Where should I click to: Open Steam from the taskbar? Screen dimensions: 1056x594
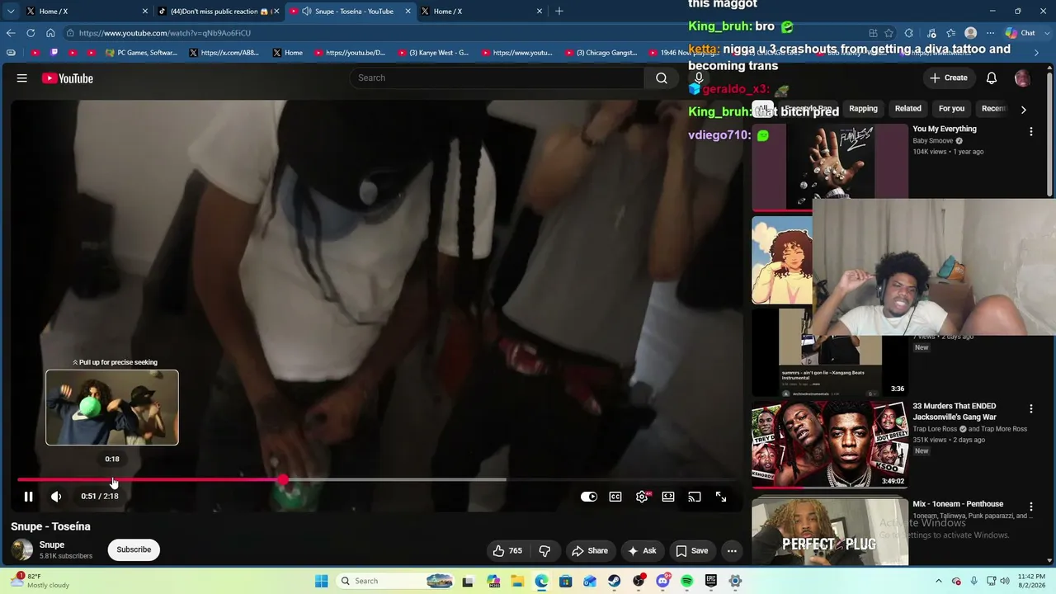coord(614,581)
